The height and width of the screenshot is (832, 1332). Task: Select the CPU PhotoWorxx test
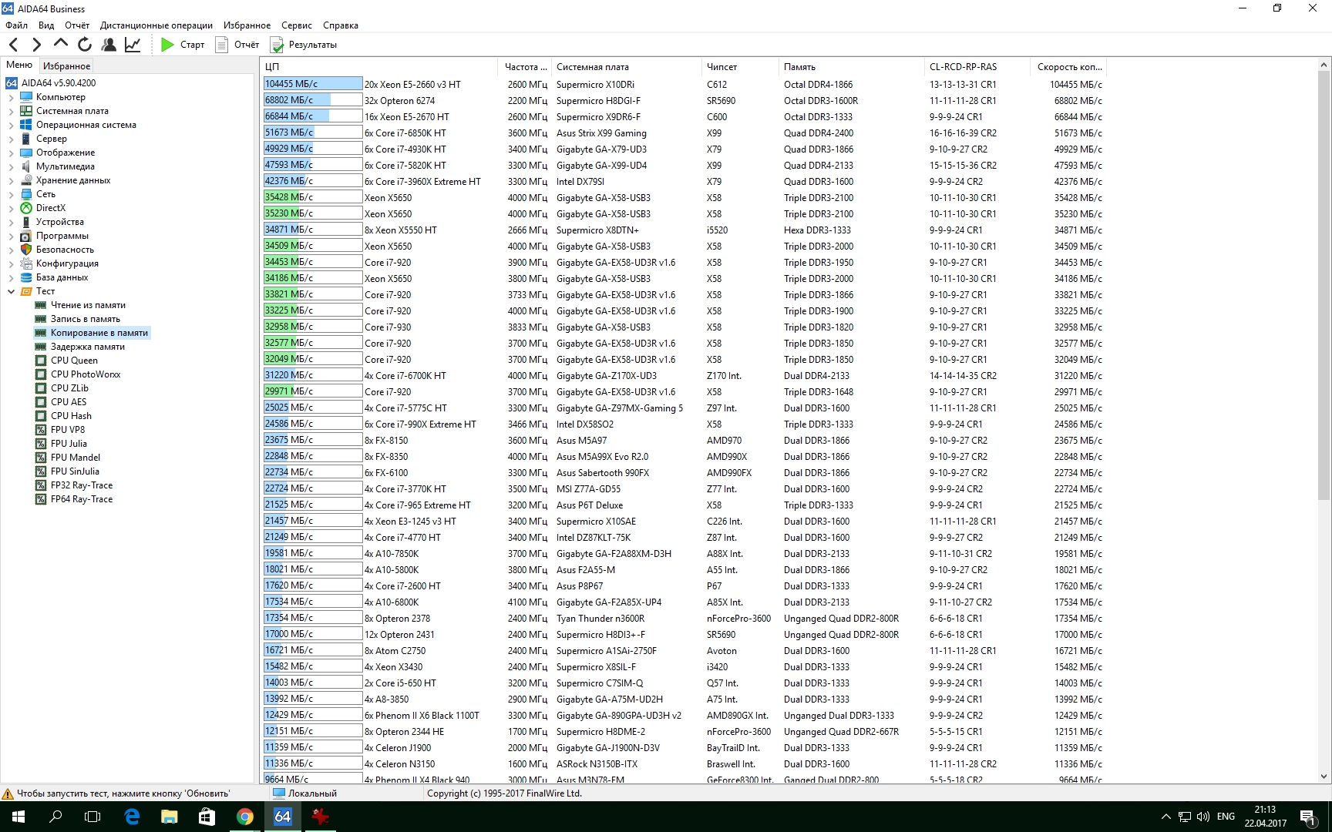pyautogui.click(x=86, y=374)
